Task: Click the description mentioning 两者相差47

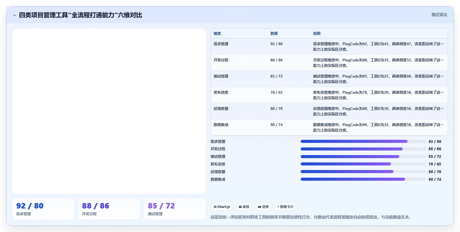Action: [379, 47]
